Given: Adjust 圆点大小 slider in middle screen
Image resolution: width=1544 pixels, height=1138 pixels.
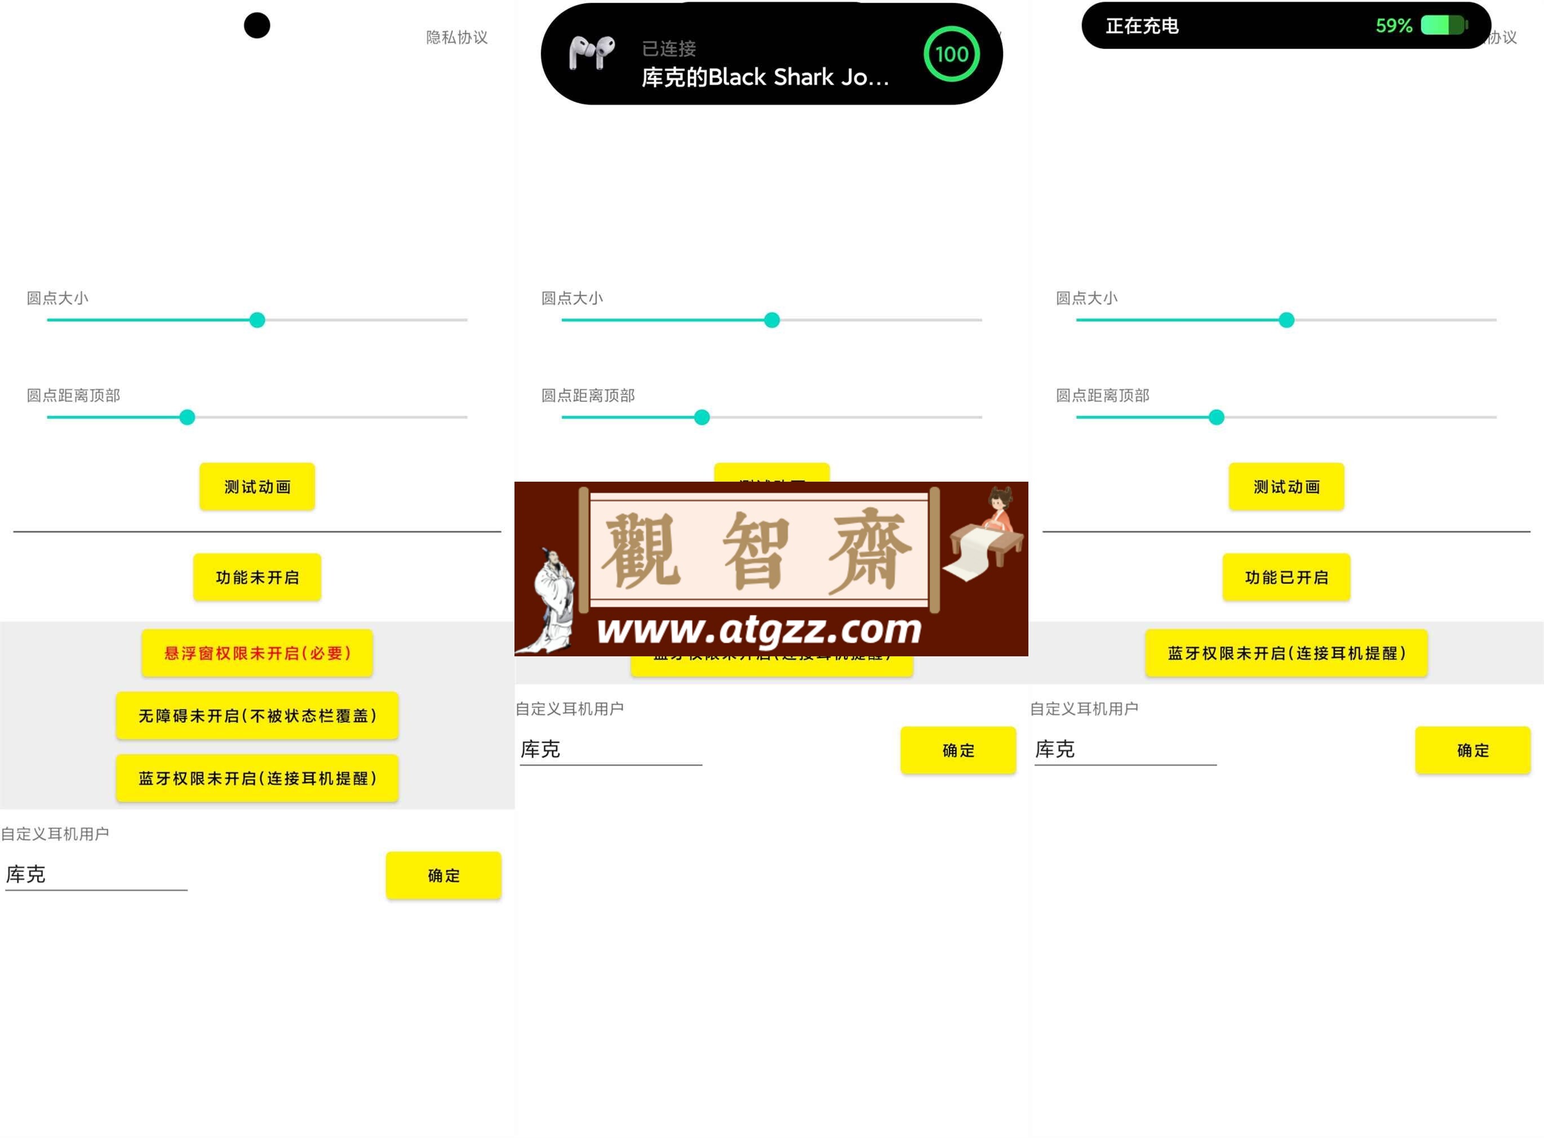Looking at the screenshot, I should point(771,321).
